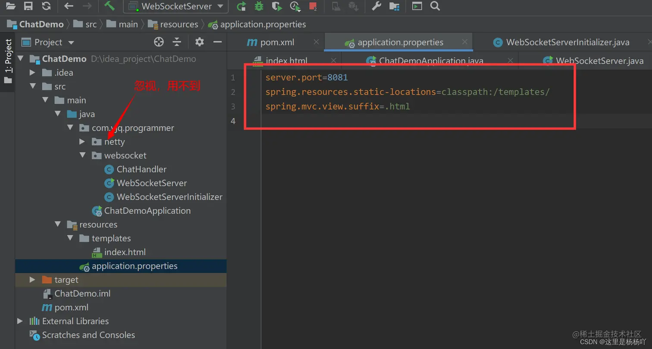Viewport: 652px width, 349px height.
Task: Open Search Everywhere magnifier icon
Action: pyautogui.click(x=435, y=6)
